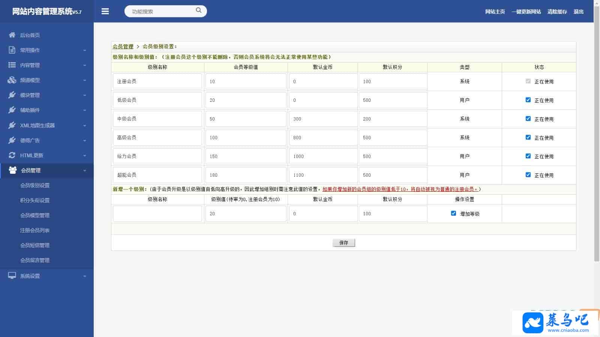Expand the 辅助插件 dropdown arrow
This screenshot has width=600, height=337.
pos(85,110)
